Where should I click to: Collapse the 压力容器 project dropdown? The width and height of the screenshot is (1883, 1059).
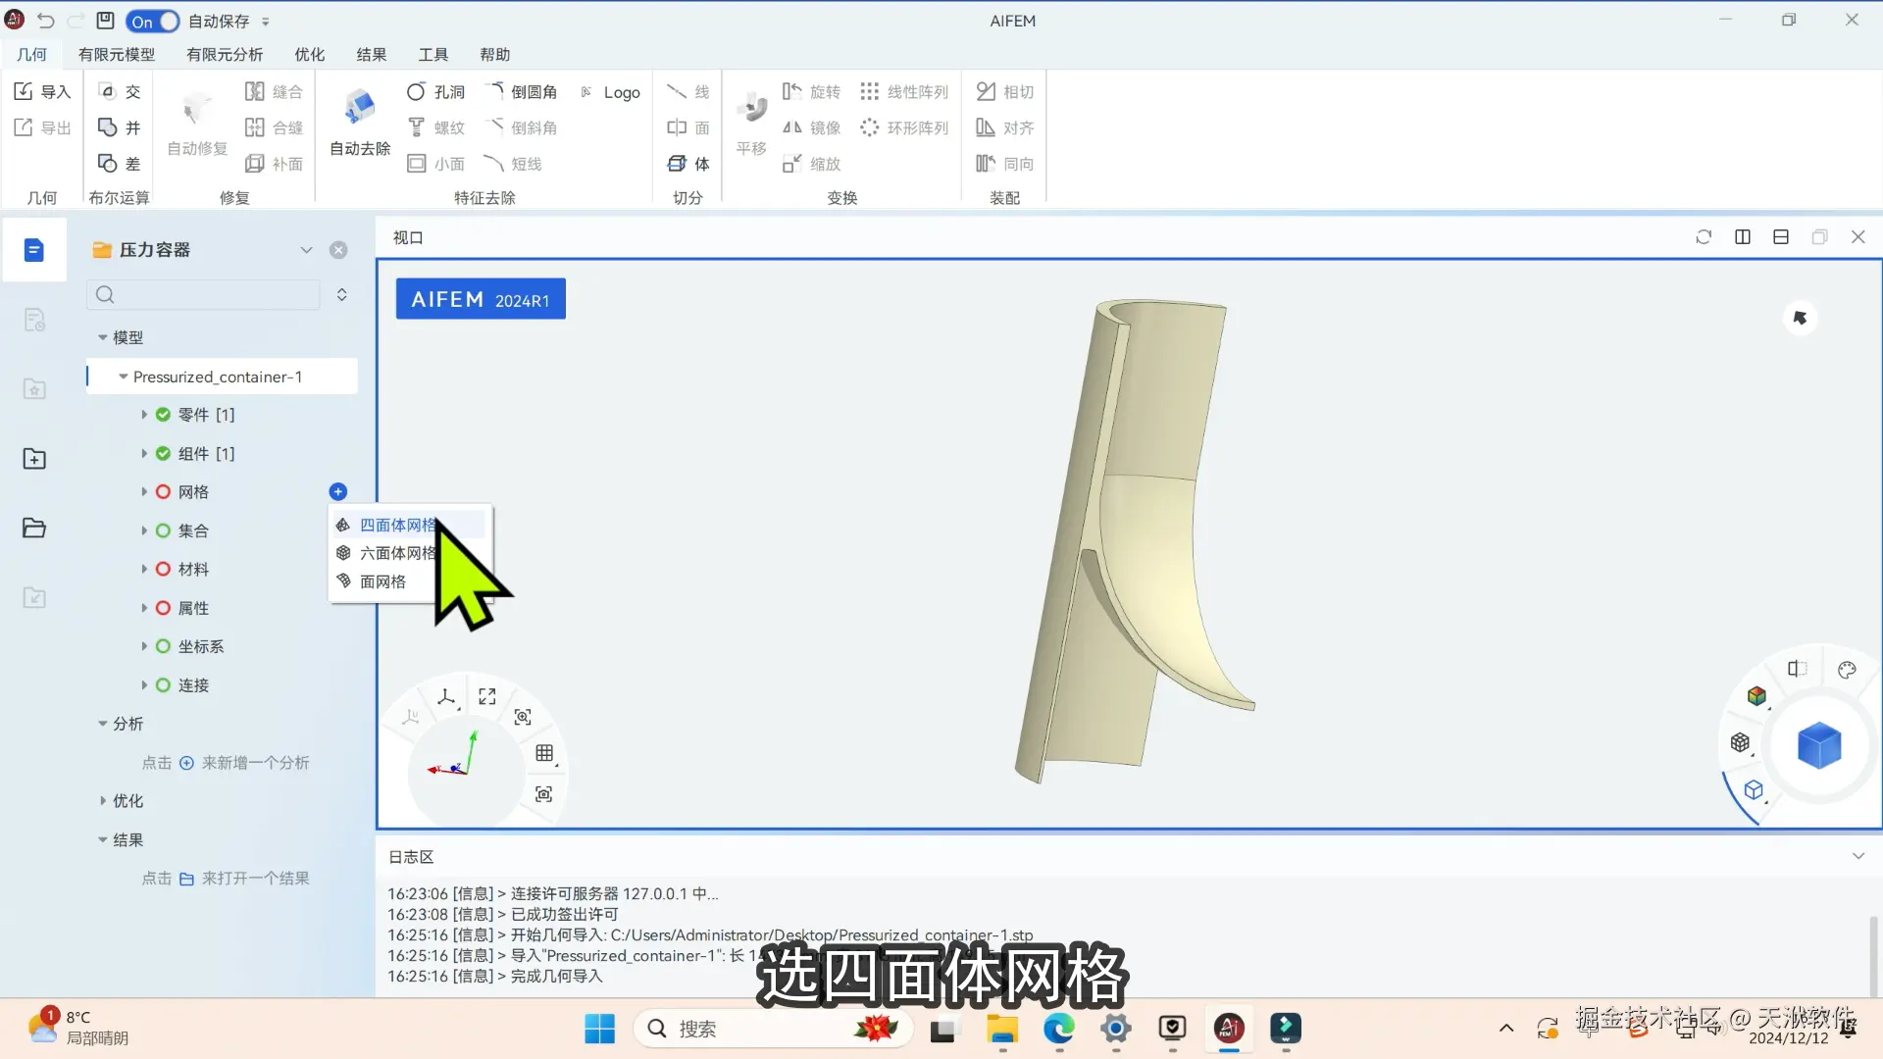306,250
